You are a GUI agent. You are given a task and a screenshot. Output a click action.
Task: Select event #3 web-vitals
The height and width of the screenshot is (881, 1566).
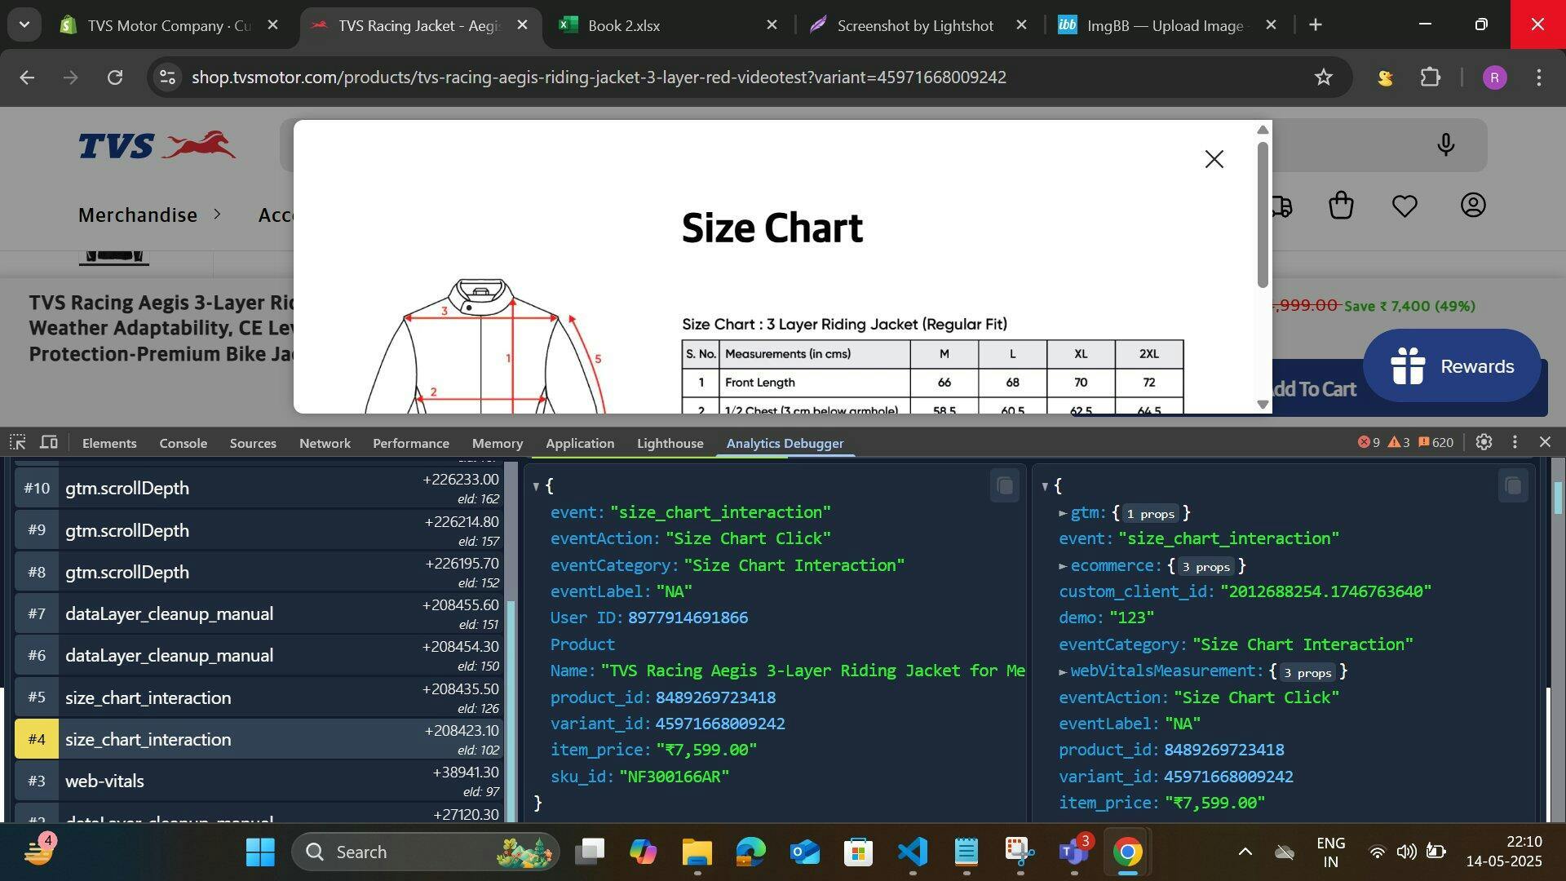click(259, 781)
